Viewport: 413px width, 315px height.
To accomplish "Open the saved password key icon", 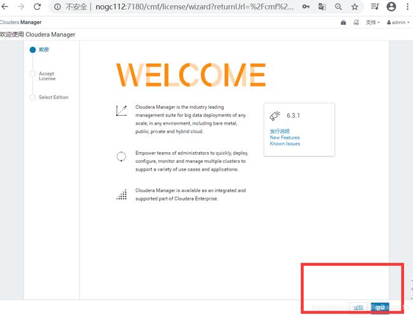I will point(306,6).
